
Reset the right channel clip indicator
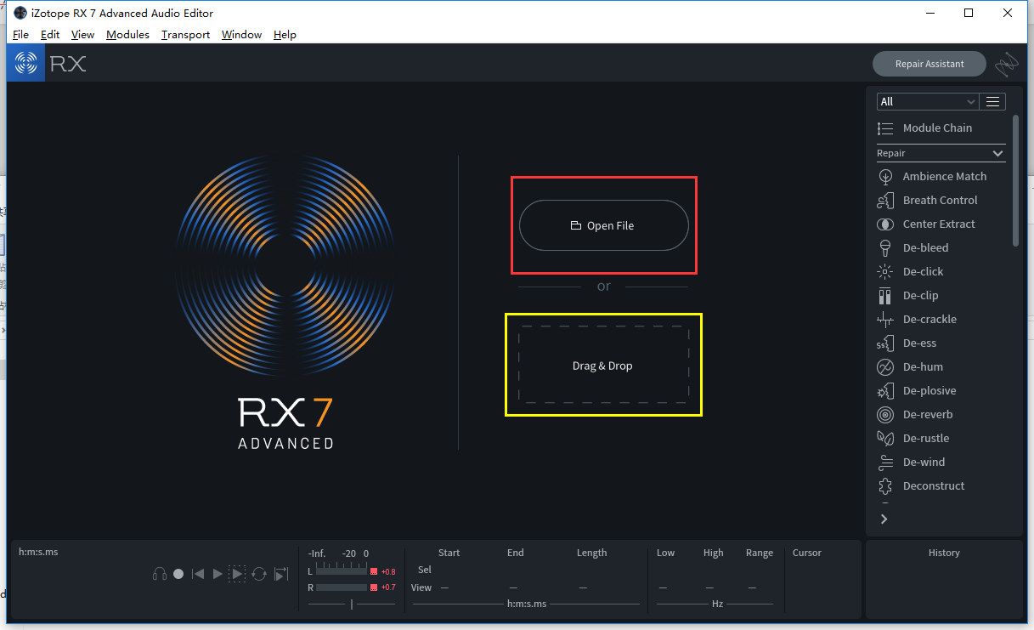(x=374, y=587)
